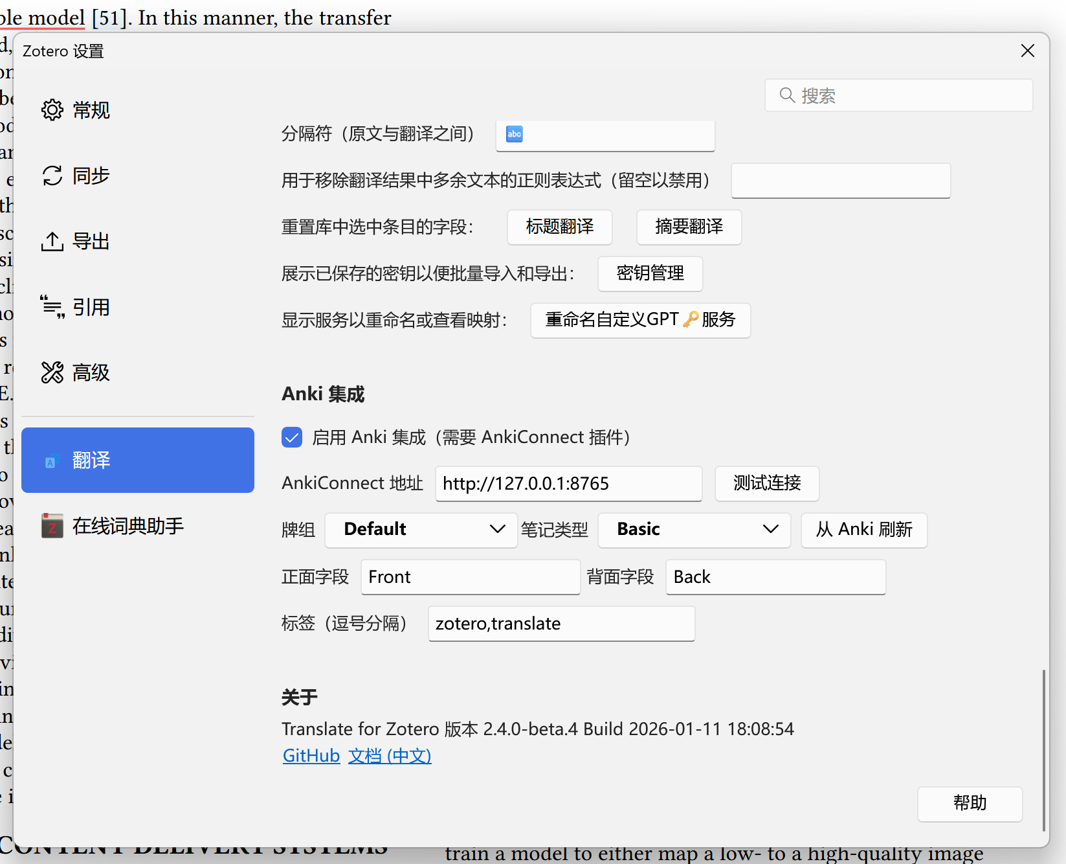This screenshot has height=864, width=1066.
Task: Close the Zotero settings dialog
Action: [1027, 51]
